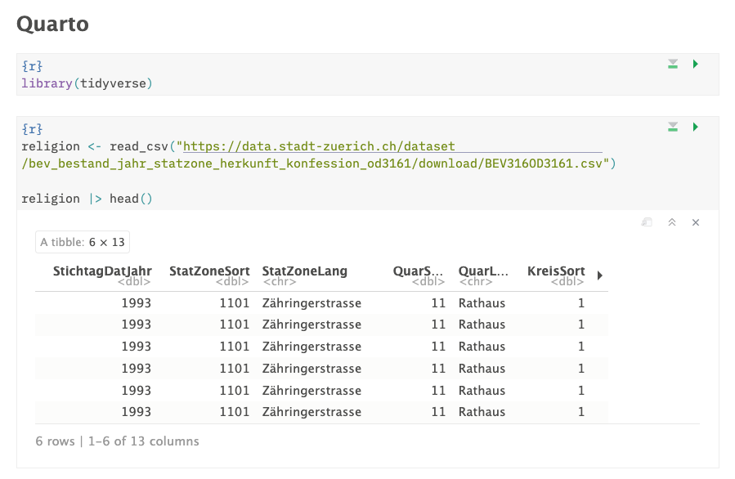Screen dimensions: 735x479
Task: Run all chunks above the read_csv chunk
Action: 673,127
